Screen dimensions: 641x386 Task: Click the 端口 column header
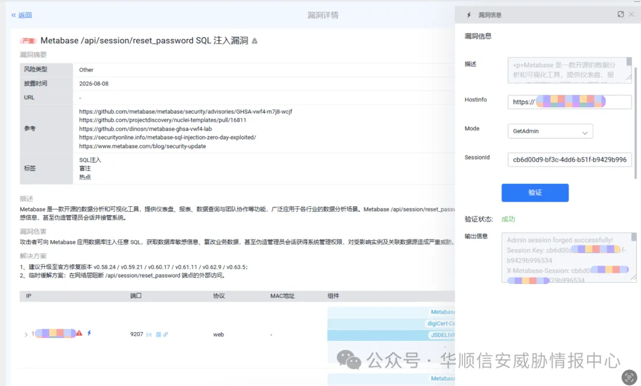tap(136, 296)
